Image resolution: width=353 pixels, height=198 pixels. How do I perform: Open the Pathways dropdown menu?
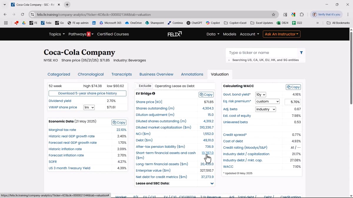[x=81, y=34]
